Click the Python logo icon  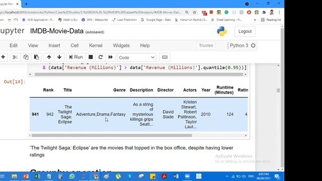(x=222, y=31)
